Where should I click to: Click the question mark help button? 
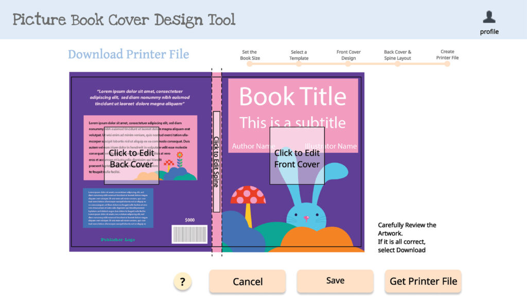tap(183, 281)
